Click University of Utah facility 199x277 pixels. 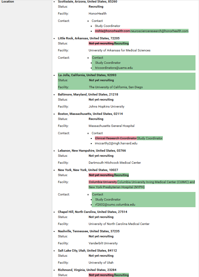tap(101, 263)
